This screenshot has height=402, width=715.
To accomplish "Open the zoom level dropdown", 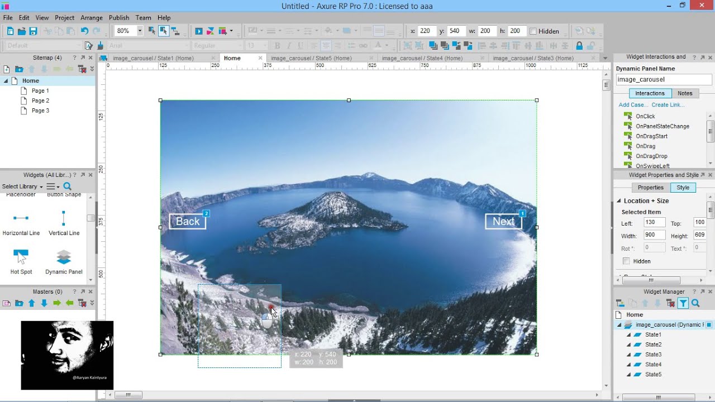I will (x=140, y=31).
